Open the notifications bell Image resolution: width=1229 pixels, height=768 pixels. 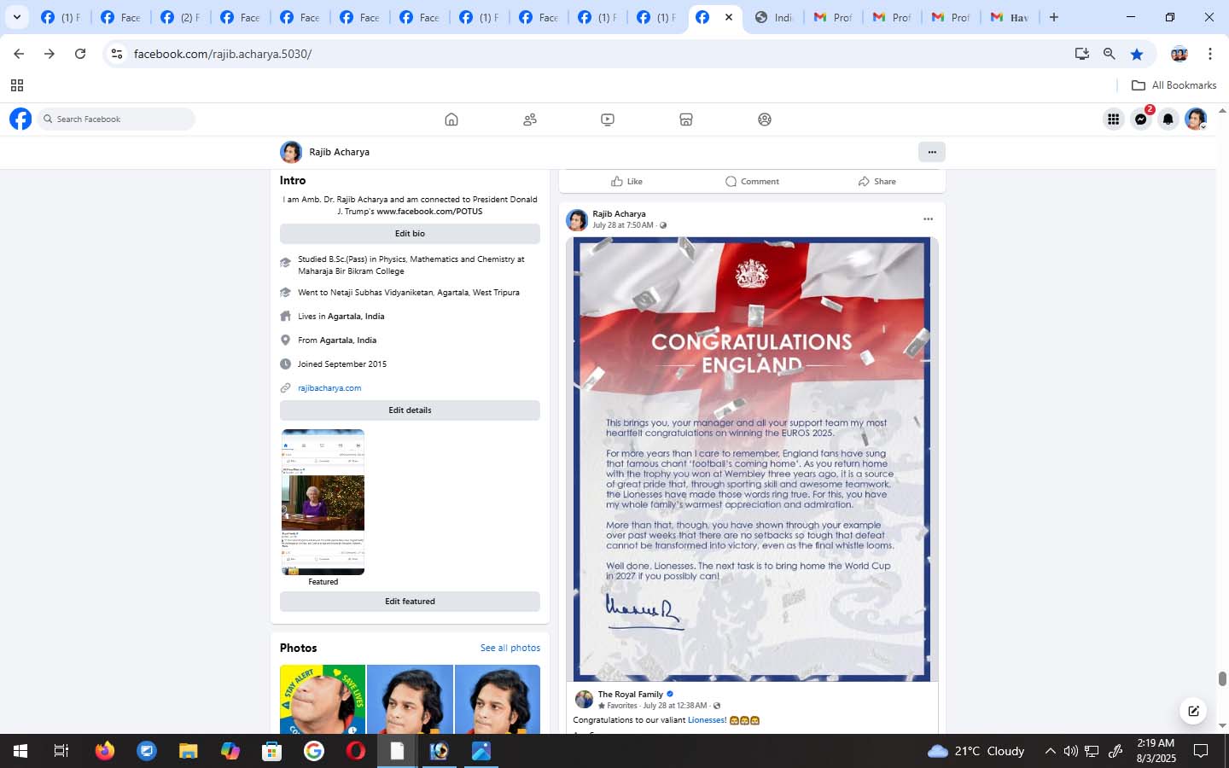click(x=1168, y=119)
